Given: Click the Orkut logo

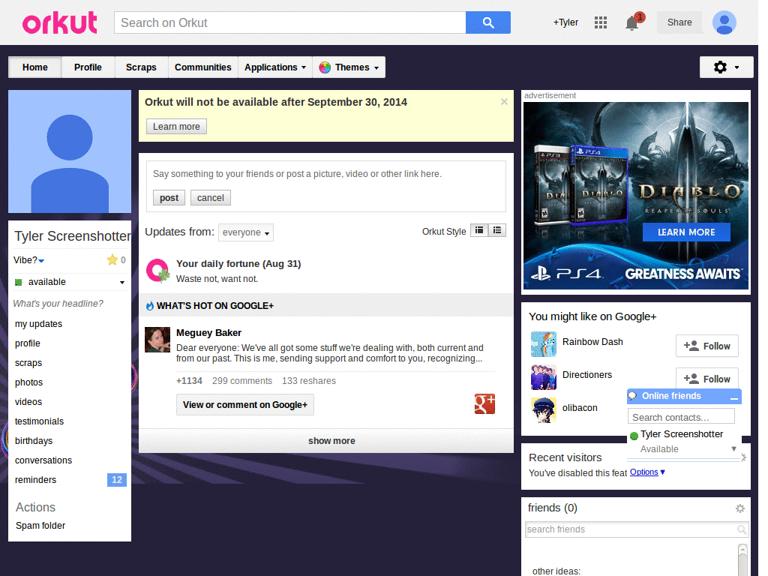Looking at the screenshot, I should point(60,23).
